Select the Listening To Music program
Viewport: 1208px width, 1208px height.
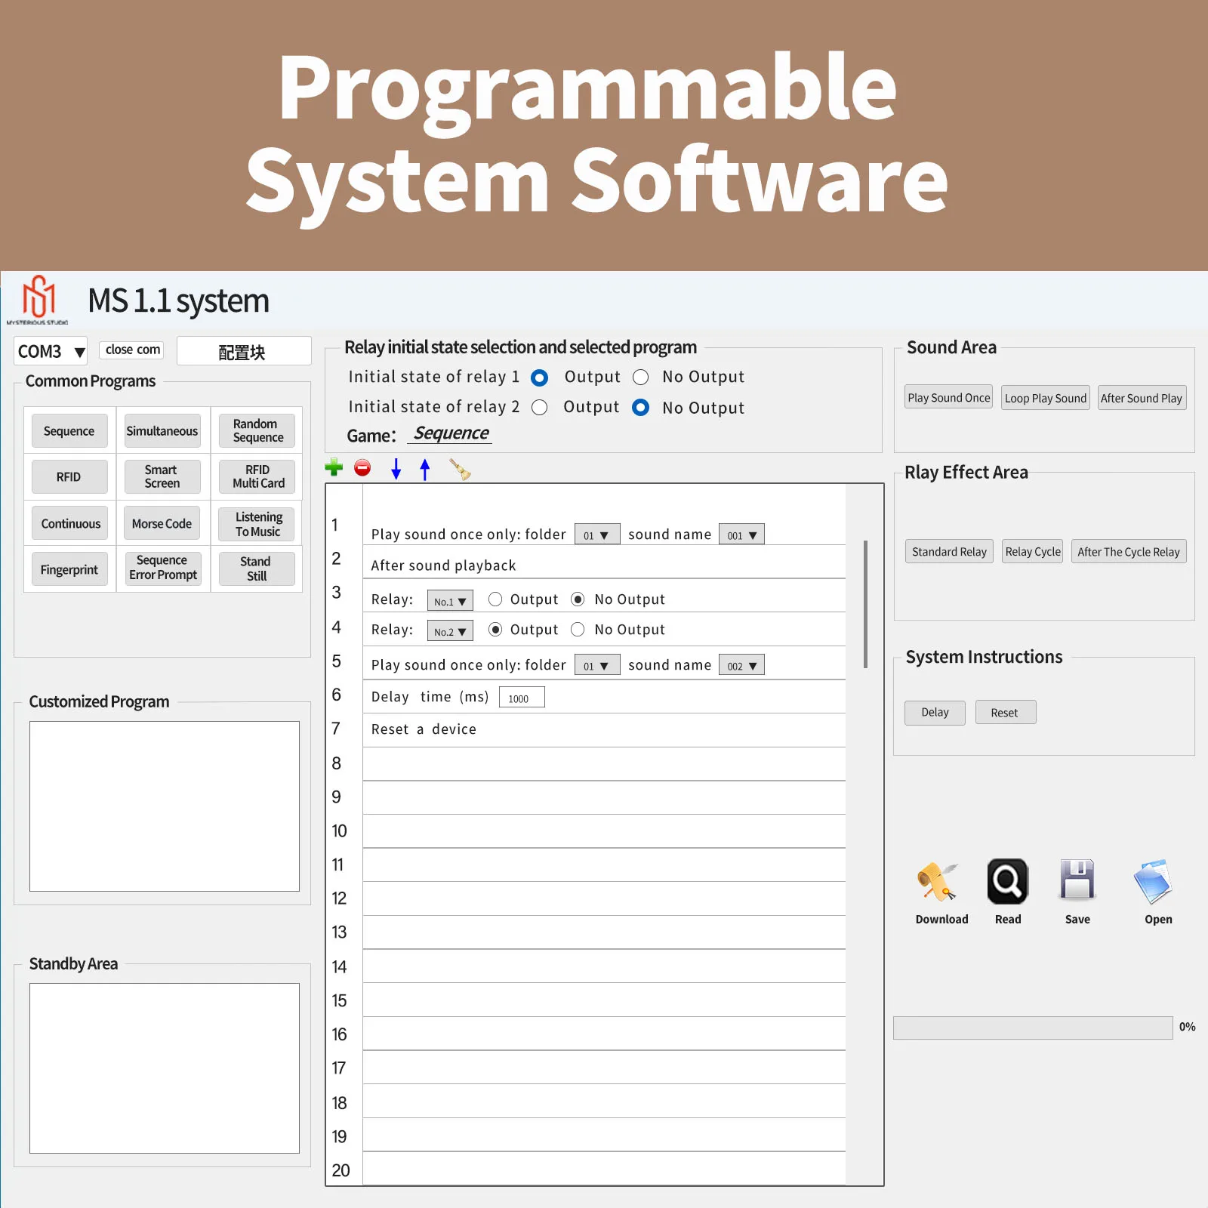[257, 524]
